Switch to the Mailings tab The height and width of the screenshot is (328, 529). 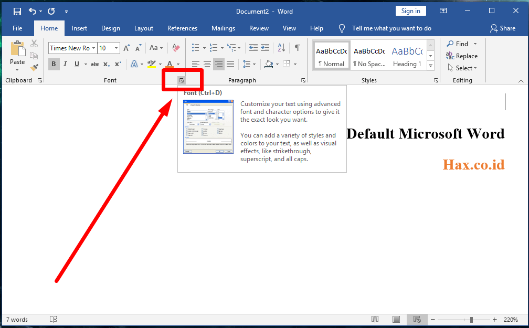tap(223, 28)
